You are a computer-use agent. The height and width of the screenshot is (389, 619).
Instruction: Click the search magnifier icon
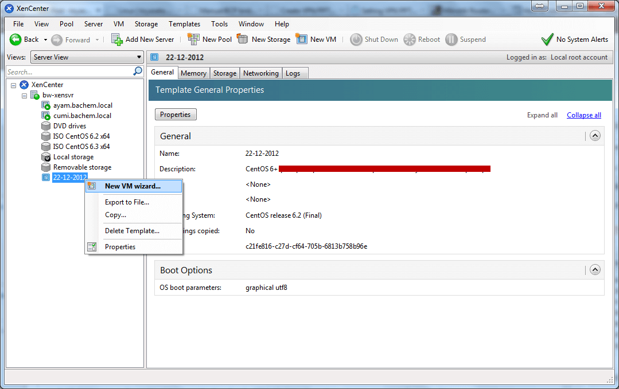(138, 71)
